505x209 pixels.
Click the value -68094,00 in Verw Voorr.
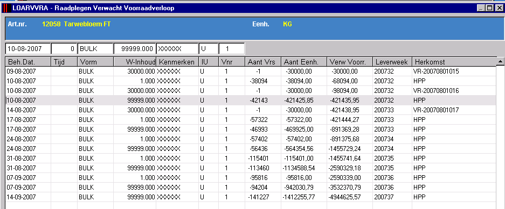pos(344,81)
